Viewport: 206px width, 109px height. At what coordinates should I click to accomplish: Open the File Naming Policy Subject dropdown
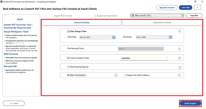(141, 49)
